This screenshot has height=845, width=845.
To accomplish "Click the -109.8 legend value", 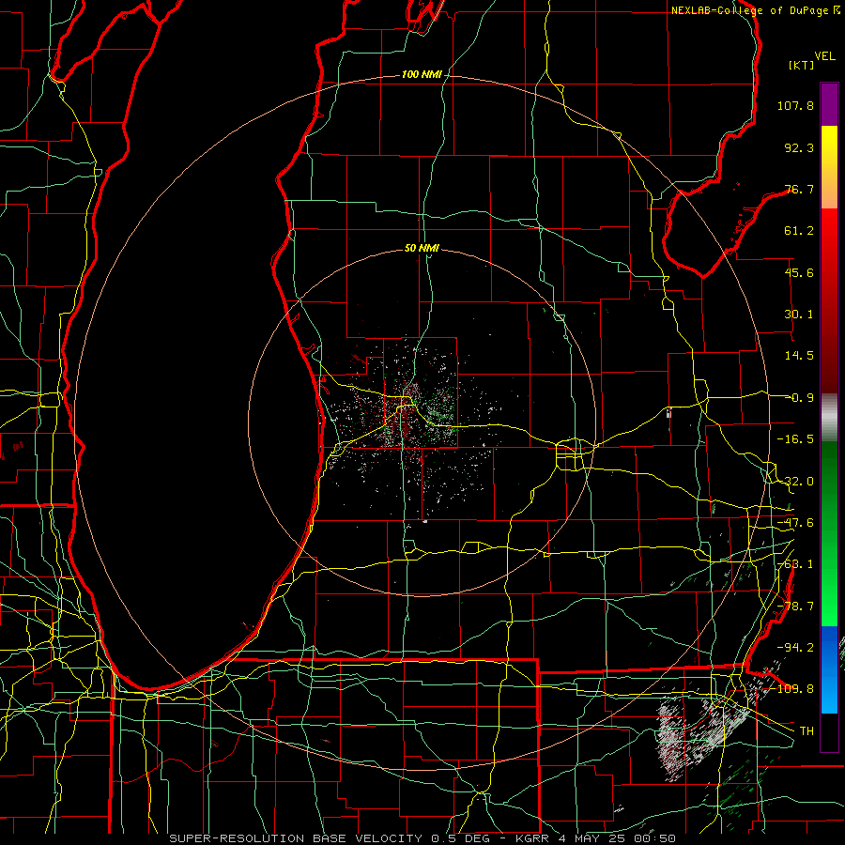I will coord(795,689).
